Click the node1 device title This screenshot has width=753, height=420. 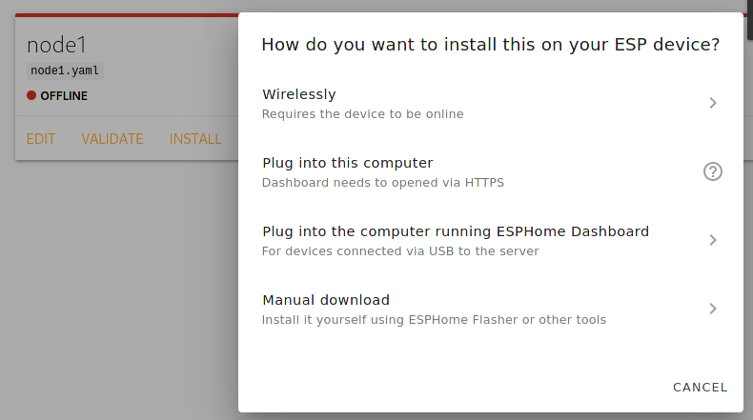[57, 45]
